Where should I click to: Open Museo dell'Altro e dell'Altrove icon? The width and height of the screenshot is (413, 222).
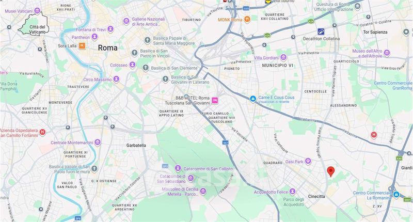(x=387, y=53)
